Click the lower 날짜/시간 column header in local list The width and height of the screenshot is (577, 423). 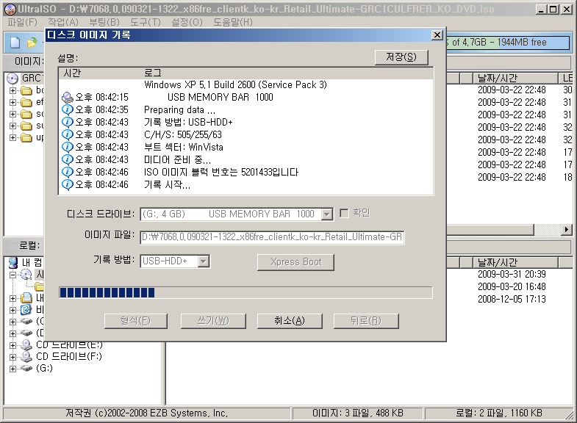pyautogui.click(x=515, y=262)
